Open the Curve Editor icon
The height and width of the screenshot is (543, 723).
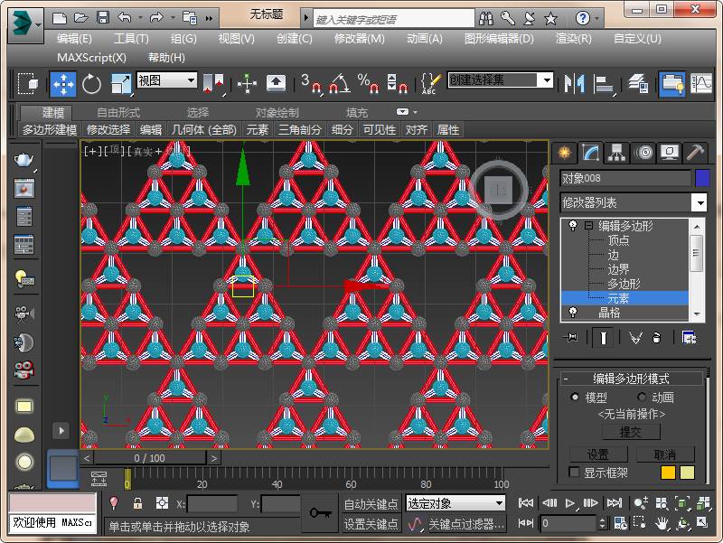(x=701, y=84)
